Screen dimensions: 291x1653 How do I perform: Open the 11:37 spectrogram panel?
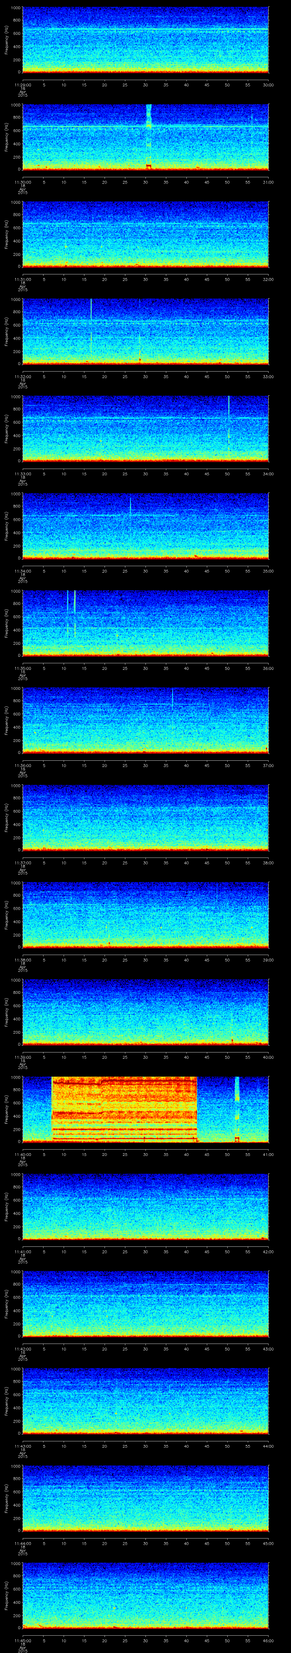tap(145, 817)
